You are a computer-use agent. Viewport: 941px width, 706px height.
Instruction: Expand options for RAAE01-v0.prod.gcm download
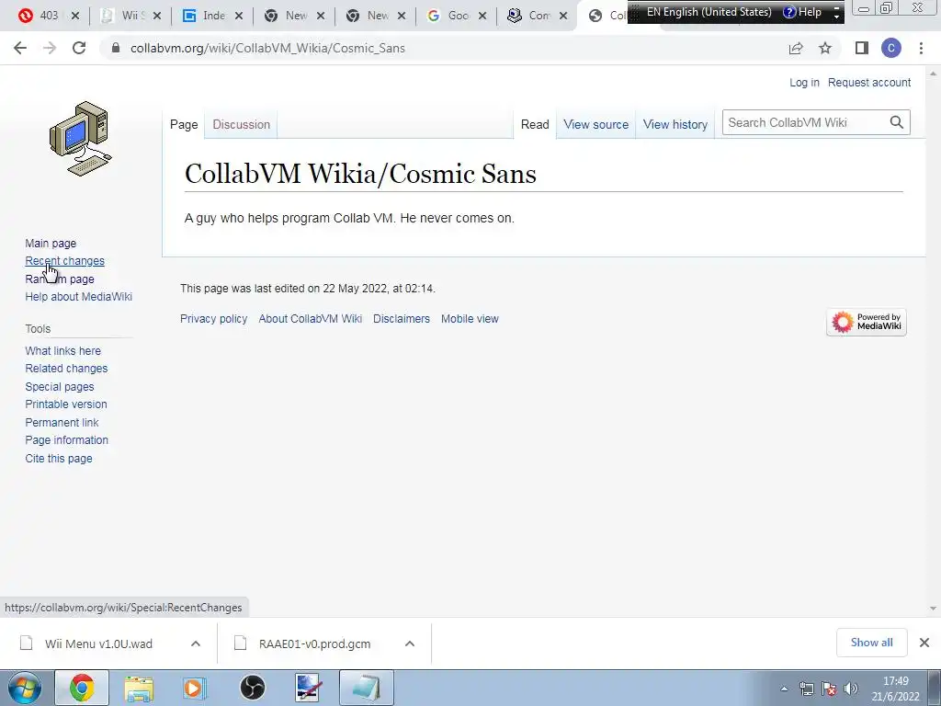point(410,643)
